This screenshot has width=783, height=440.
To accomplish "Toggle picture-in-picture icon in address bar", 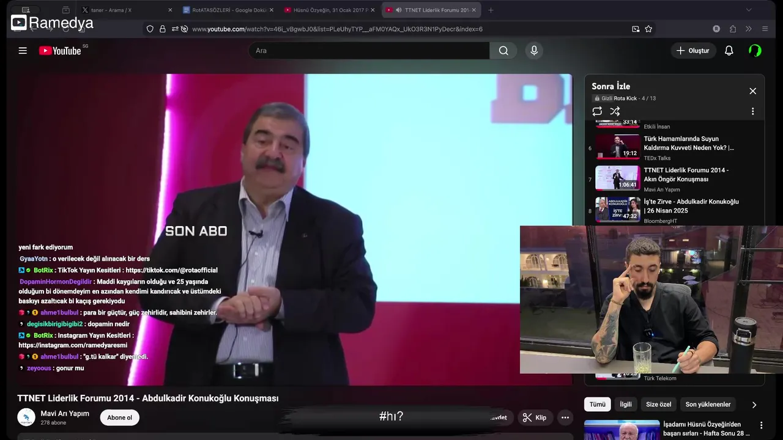I will [x=636, y=29].
